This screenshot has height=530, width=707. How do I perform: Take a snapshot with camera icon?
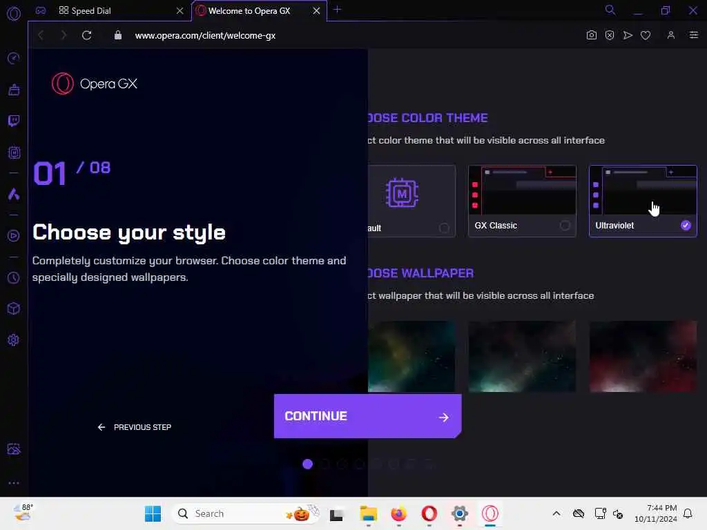click(592, 35)
